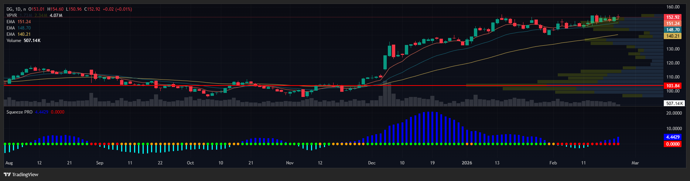
Task: Click the 20.0000 Squeeze PRO axis tick
Action: pyautogui.click(x=674, y=113)
